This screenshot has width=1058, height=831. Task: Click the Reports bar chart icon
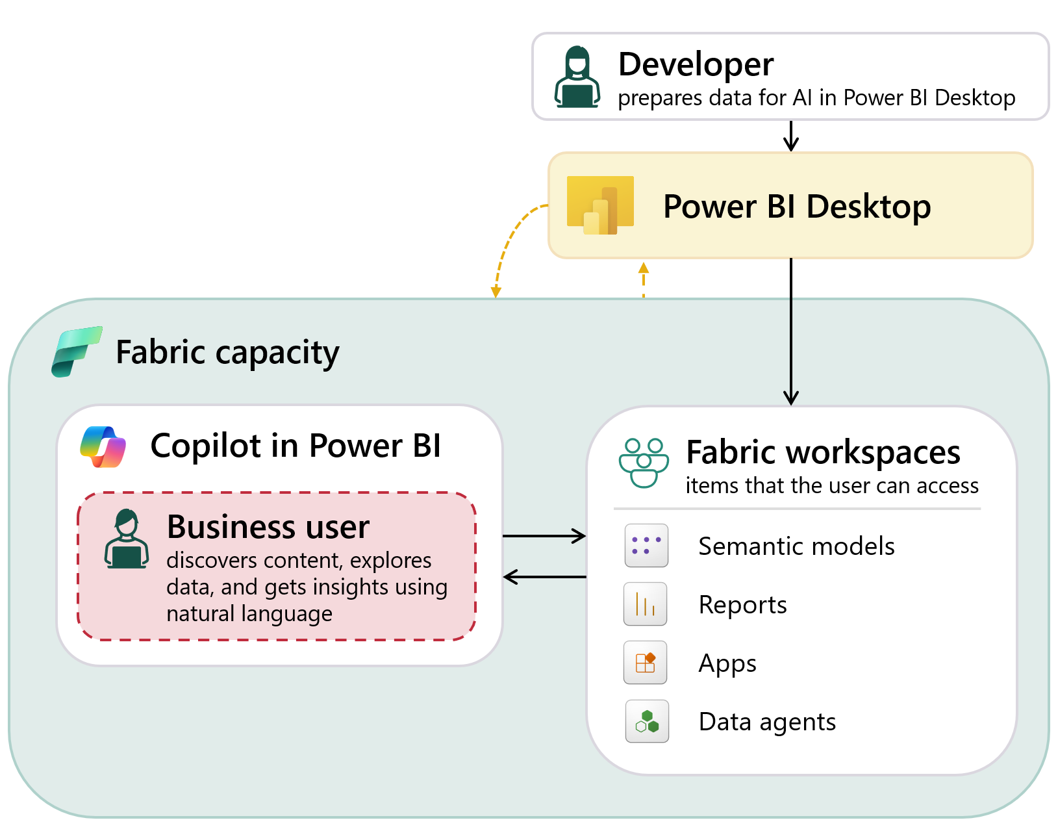(x=646, y=604)
